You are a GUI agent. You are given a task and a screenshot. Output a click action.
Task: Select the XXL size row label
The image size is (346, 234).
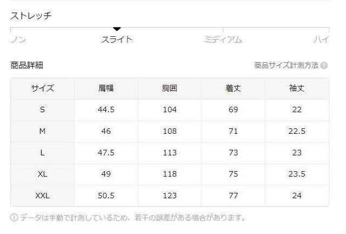[x=42, y=195]
